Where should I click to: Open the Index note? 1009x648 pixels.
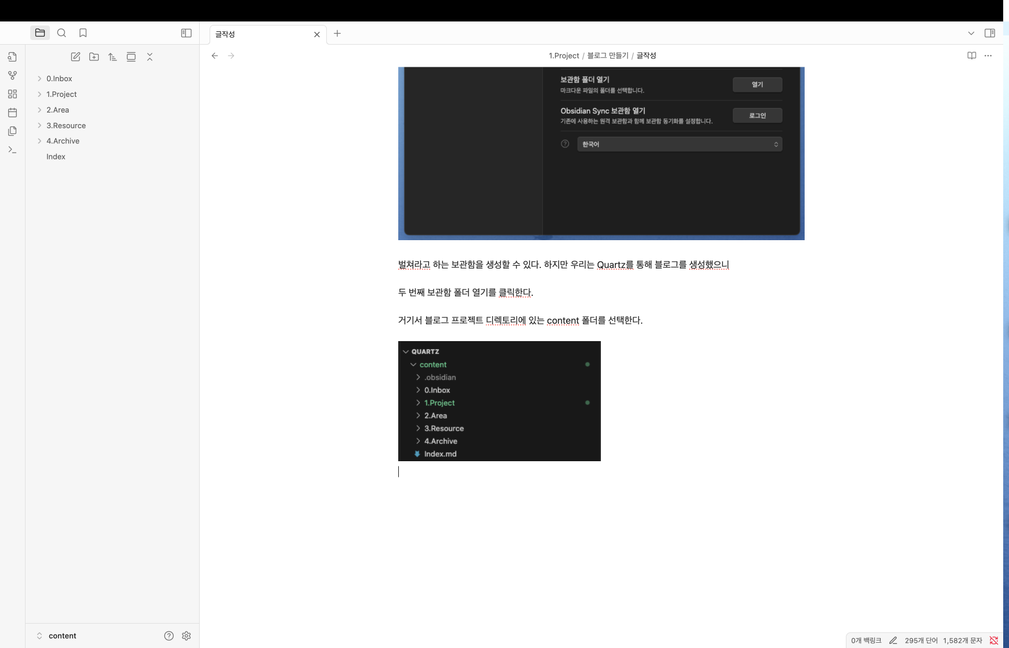(x=56, y=157)
